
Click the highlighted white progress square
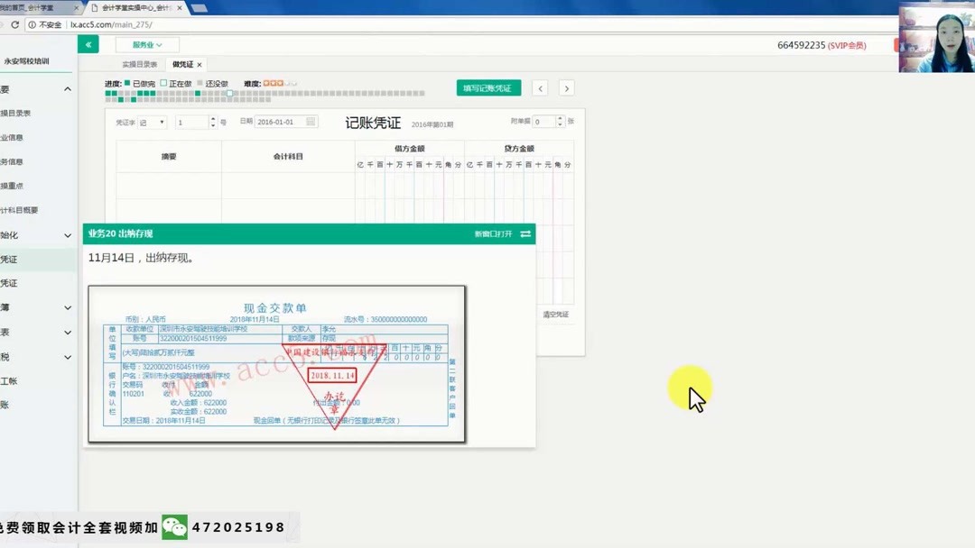[x=229, y=93]
